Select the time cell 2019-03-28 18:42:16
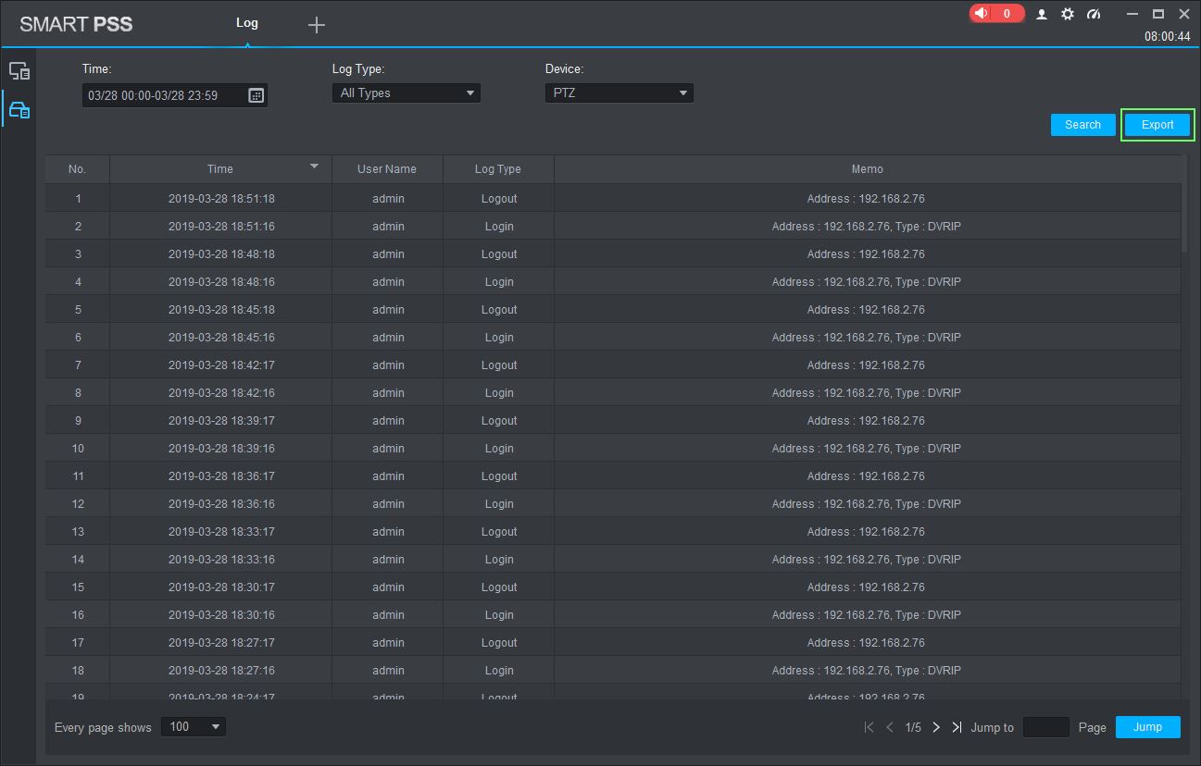This screenshot has height=766, width=1201. coord(221,393)
